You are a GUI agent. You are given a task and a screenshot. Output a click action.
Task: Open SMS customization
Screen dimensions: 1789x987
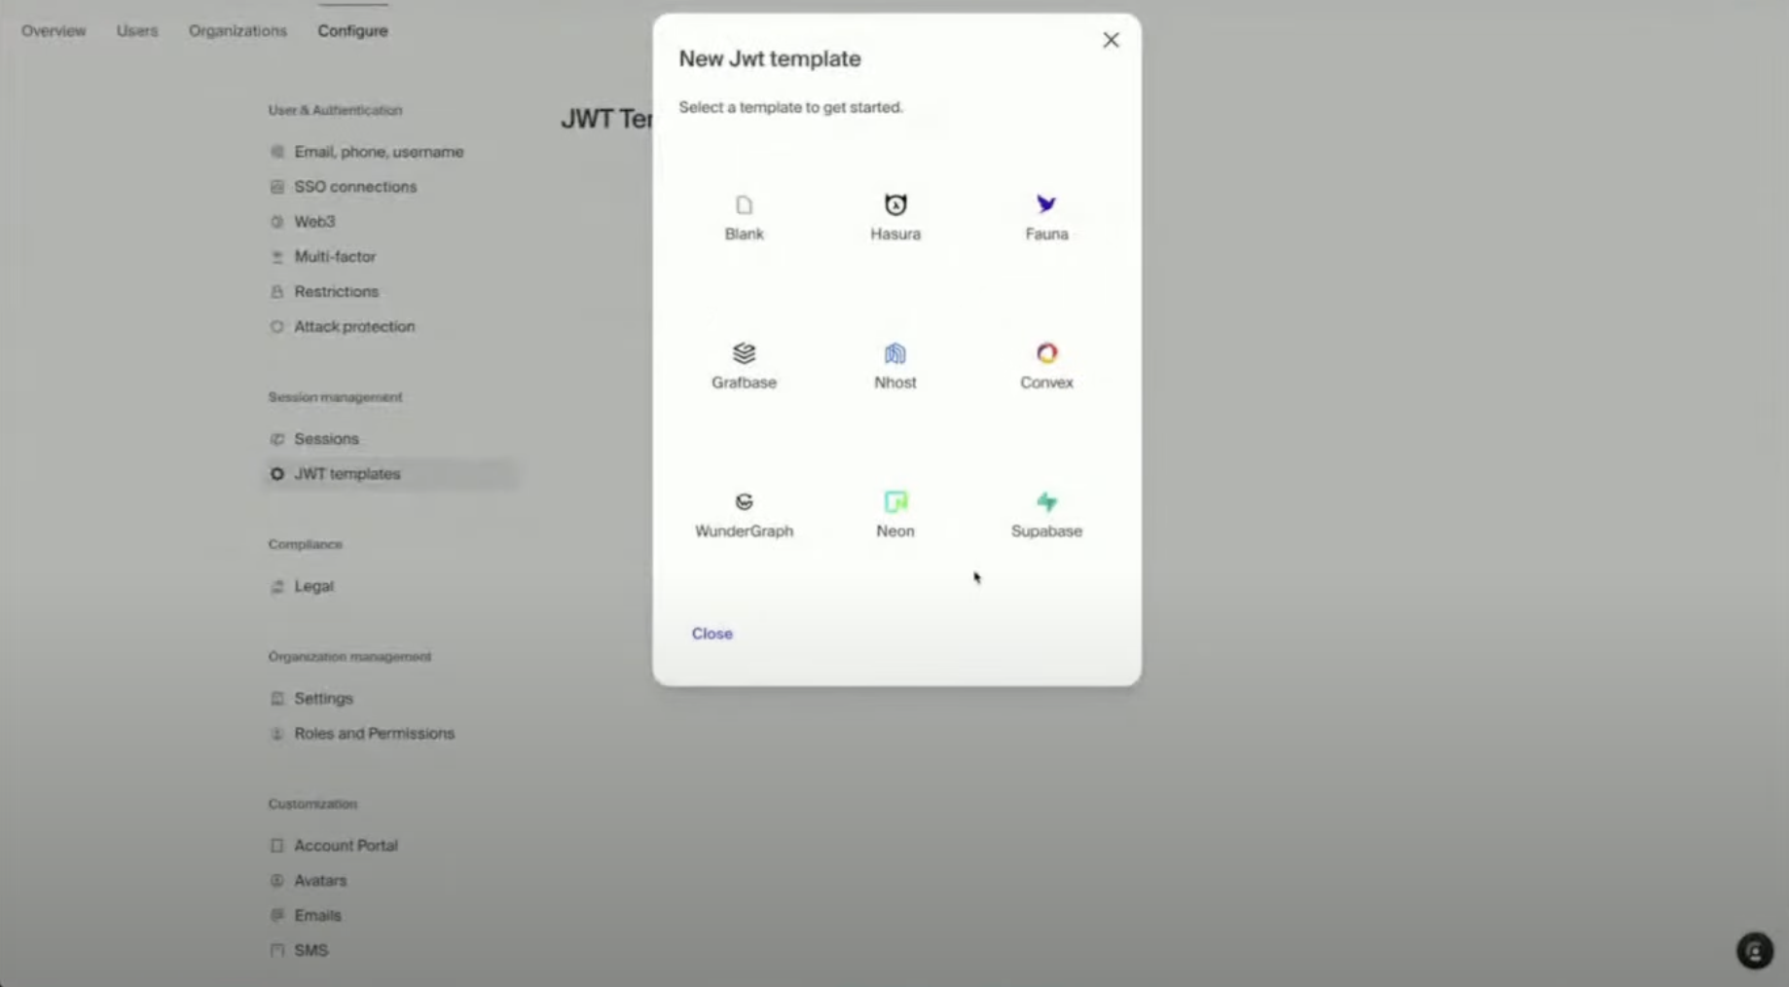(x=310, y=951)
